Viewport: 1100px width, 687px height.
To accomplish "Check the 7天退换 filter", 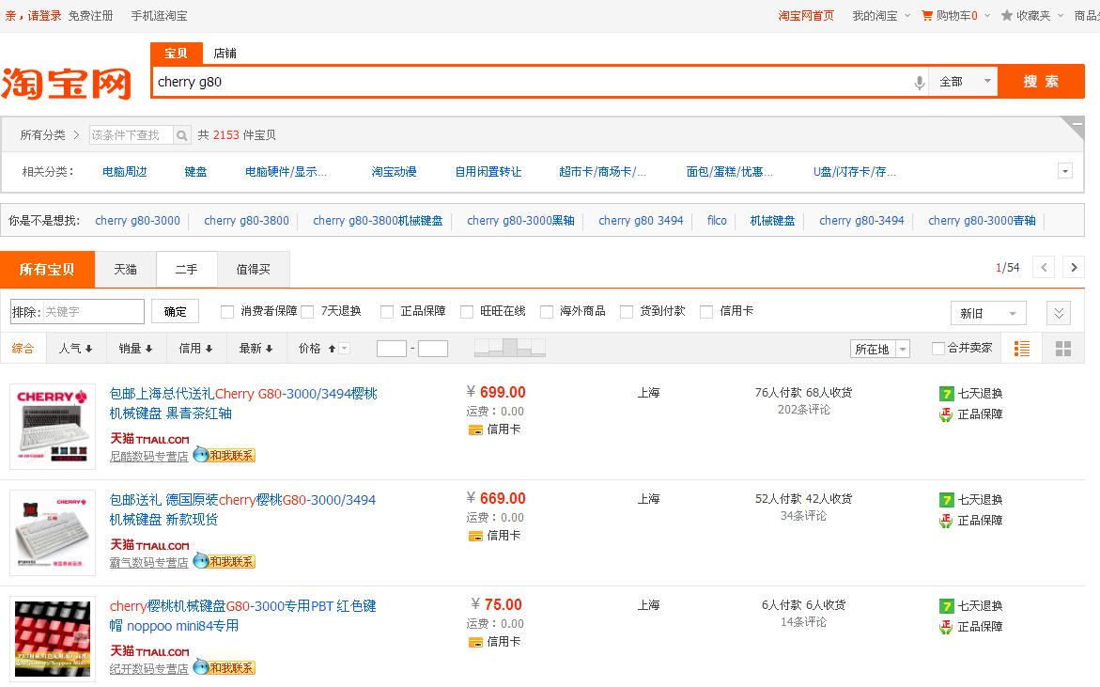I will click(307, 312).
